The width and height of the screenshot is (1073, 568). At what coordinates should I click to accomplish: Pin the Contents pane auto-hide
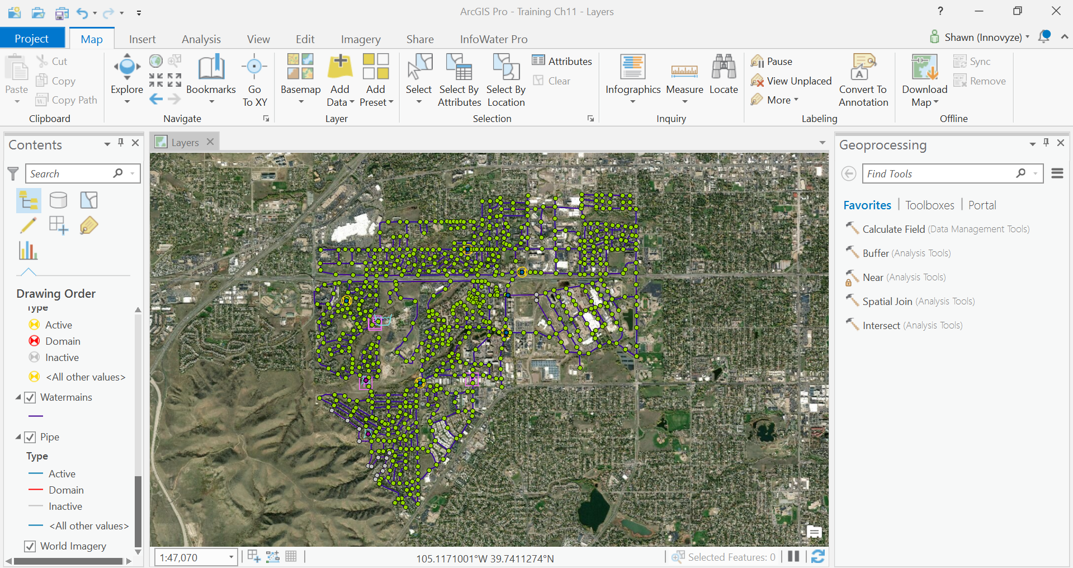pos(121,143)
